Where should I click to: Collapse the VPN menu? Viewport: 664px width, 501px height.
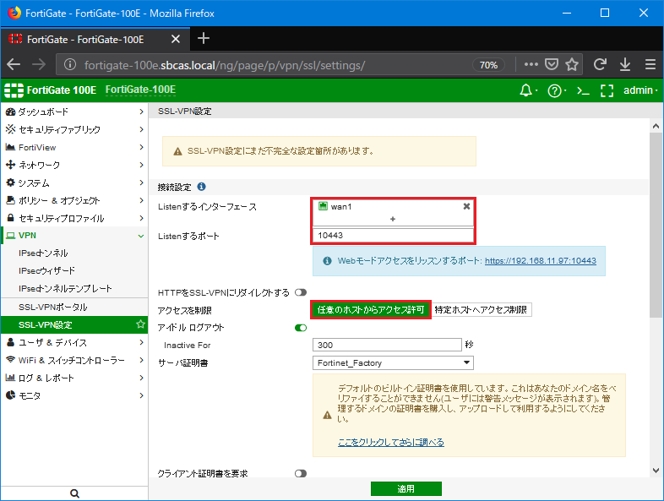74,236
